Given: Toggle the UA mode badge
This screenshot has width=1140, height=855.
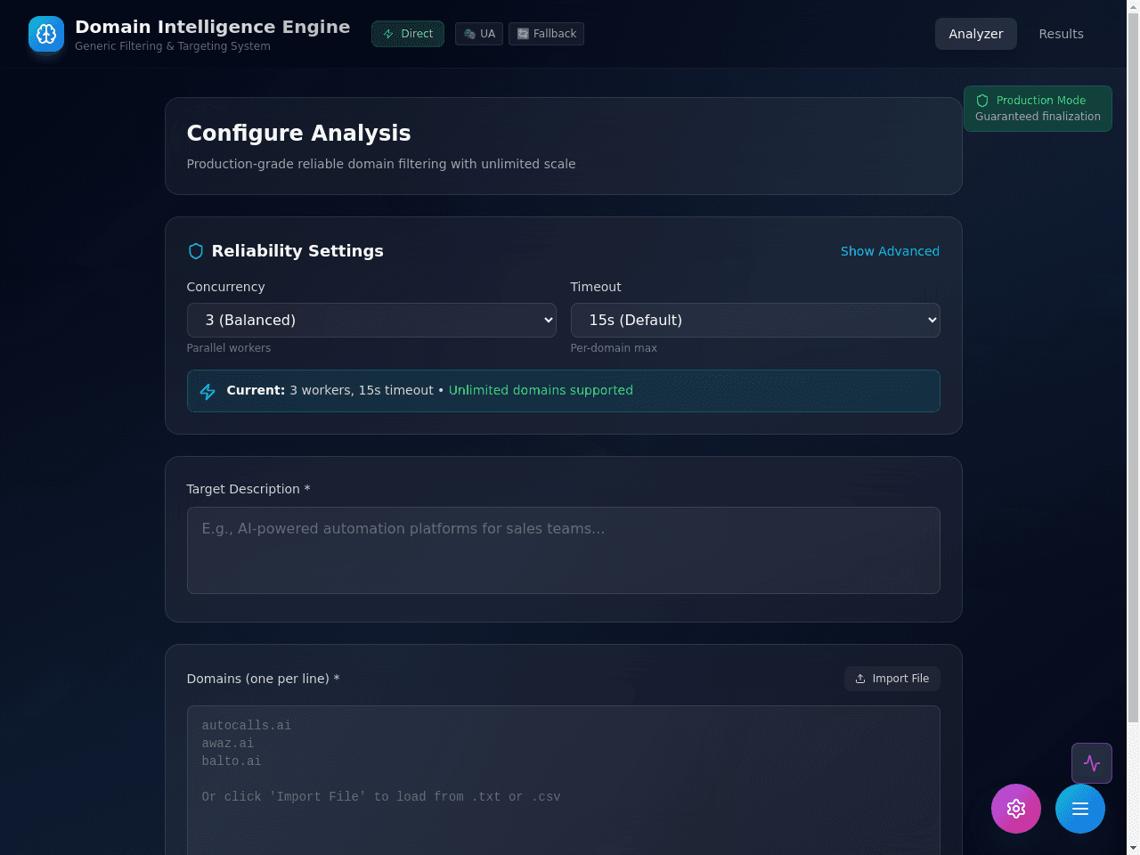Looking at the screenshot, I should point(479,34).
